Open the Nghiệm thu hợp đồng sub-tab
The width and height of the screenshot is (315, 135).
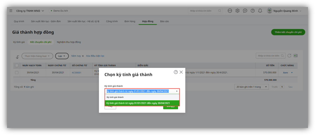click(x=69, y=42)
